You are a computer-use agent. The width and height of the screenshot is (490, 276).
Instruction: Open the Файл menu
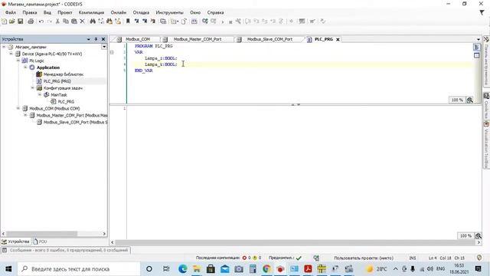11,12
